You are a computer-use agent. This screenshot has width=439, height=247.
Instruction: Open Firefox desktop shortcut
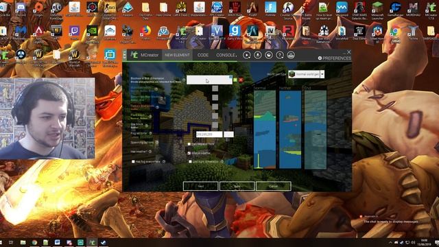coord(145,32)
